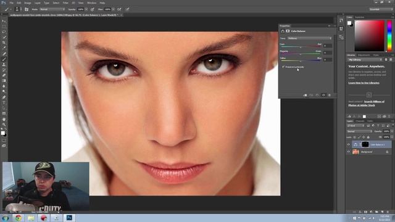Switch to the Swatches tab
The height and width of the screenshot is (222, 395).
[x=359, y=17]
